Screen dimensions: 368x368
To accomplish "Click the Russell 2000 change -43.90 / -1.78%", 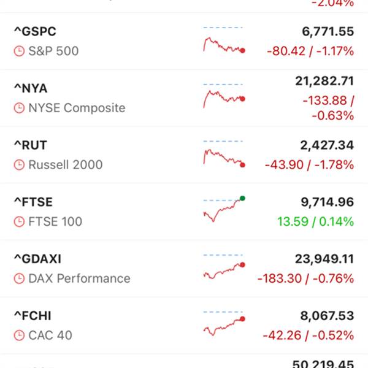I will pyautogui.click(x=309, y=165).
